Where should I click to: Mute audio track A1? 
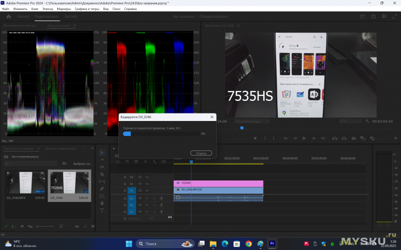(x=147, y=198)
